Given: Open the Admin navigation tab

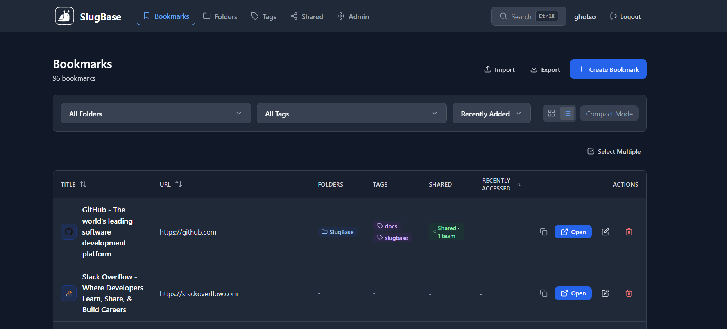Looking at the screenshot, I should coord(353,16).
